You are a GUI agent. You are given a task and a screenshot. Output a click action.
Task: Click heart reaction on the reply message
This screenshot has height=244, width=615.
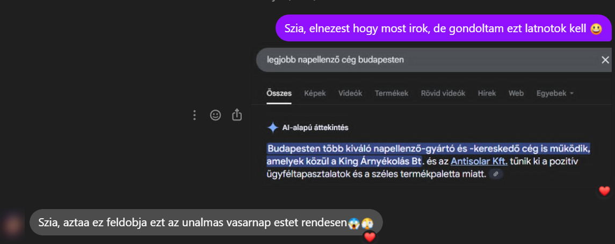(369, 236)
